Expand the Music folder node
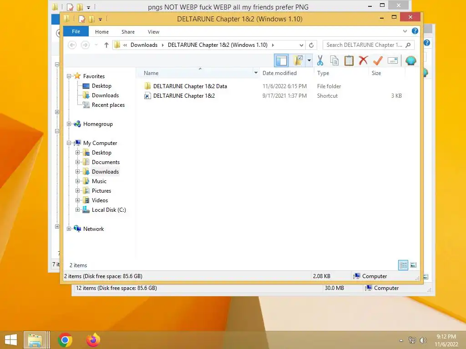 pyautogui.click(x=77, y=181)
